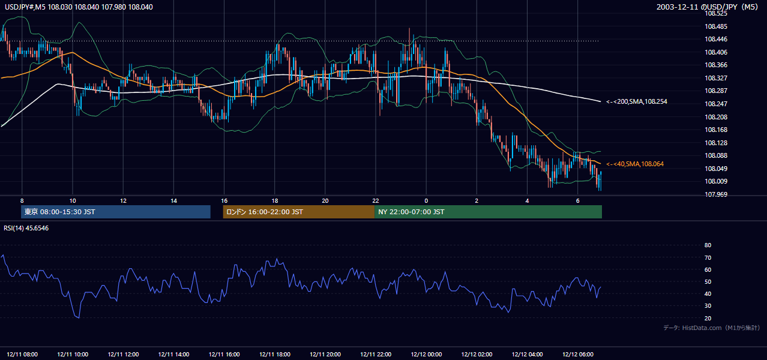Click the 108.485 price axis label
This screenshot has width=767, height=360.
(x=715, y=26)
